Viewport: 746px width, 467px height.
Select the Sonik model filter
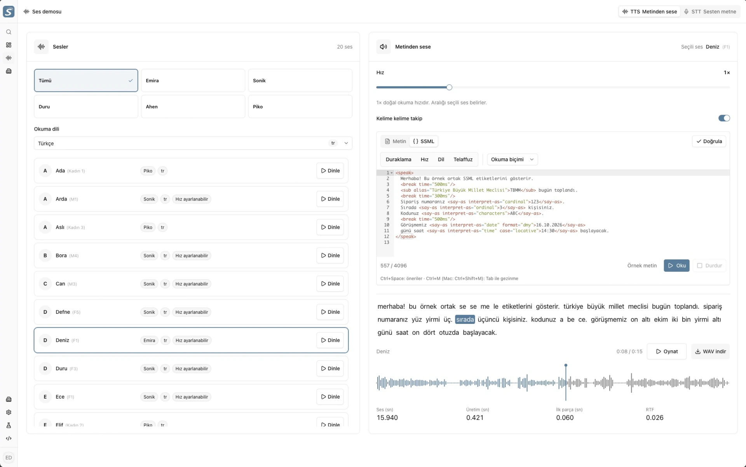point(300,80)
